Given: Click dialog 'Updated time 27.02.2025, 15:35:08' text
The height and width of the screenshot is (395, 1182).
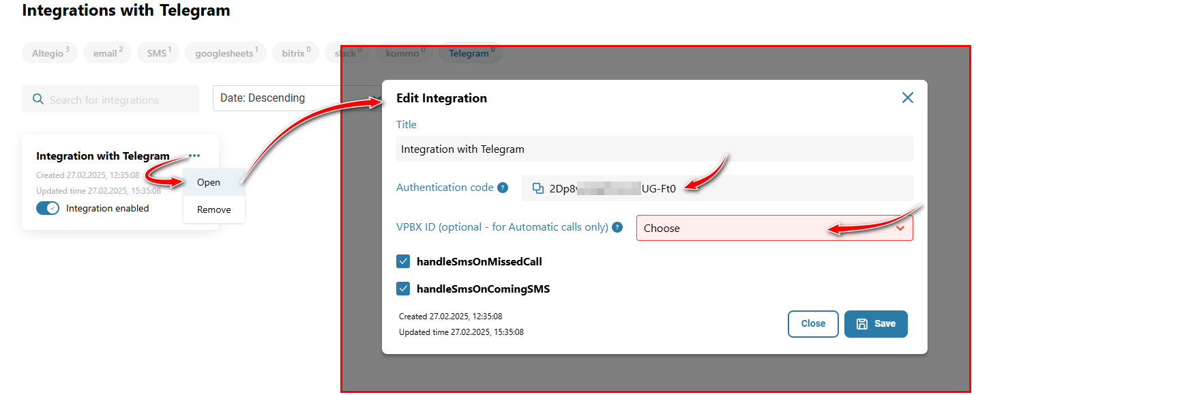Looking at the screenshot, I should tap(461, 332).
